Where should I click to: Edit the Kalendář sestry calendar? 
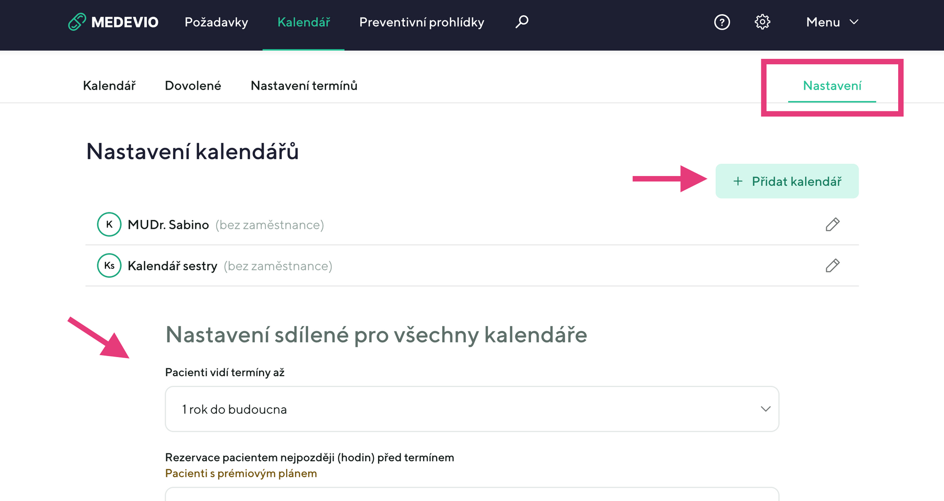point(832,266)
